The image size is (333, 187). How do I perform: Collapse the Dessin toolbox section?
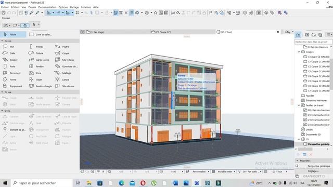(2, 41)
